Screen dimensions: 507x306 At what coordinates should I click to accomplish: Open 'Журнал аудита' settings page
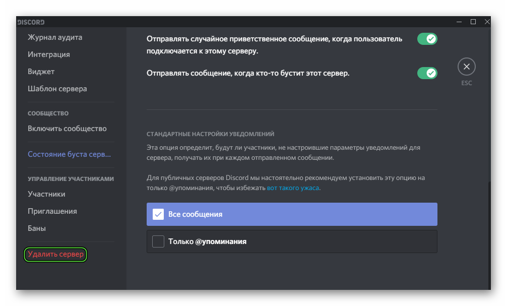click(55, 37)
